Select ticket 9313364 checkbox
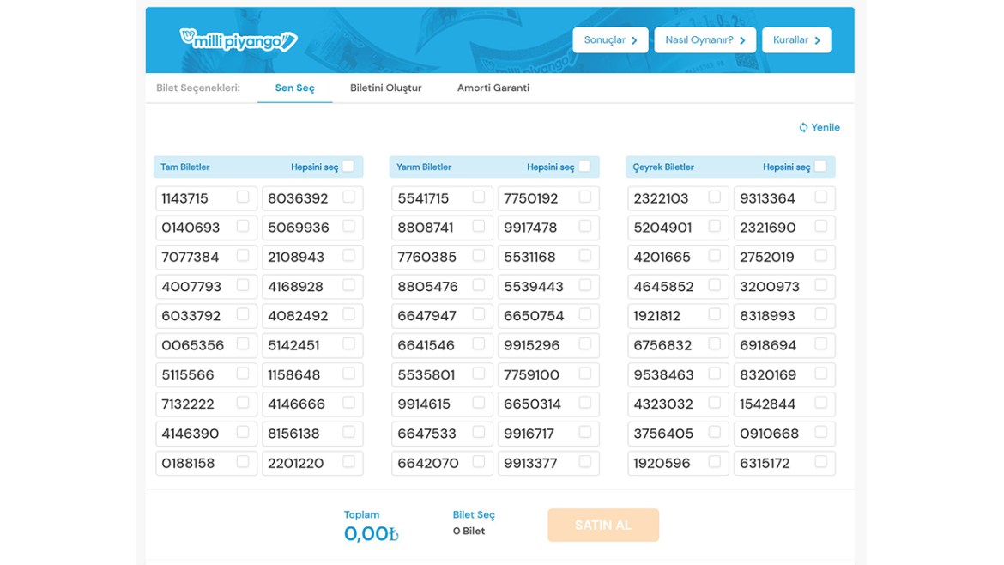 [820, 197]
